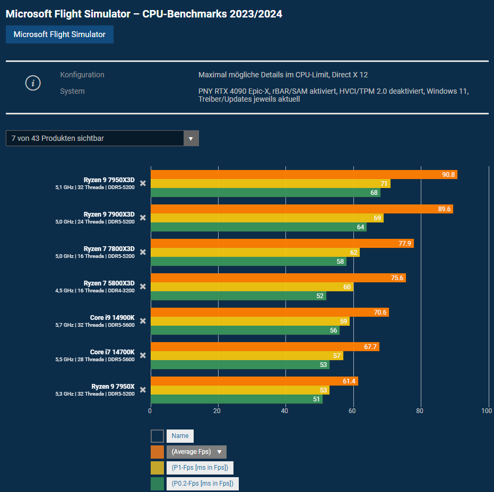The image size is (494, 492).
Task: Click the Ryzen 9 7900X3D label
Action: coord(109,214)
